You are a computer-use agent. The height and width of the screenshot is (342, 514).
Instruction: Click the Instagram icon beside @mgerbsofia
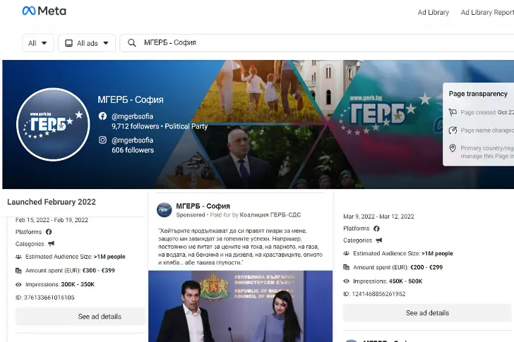pos(102,140)
